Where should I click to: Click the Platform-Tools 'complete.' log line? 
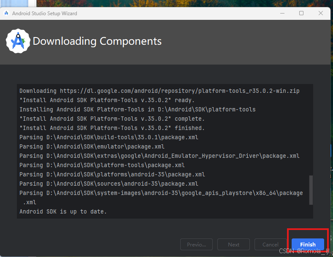pos(112,119)
